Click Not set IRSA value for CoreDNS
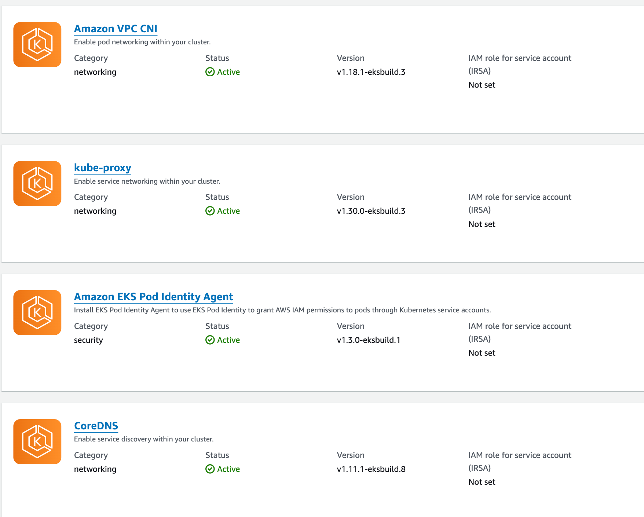Viewport: 644px width, 517px height. 482,482
